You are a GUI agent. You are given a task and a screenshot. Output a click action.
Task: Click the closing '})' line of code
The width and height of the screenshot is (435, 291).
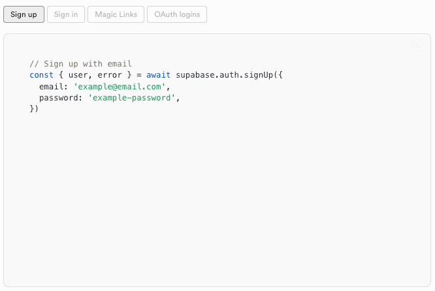(35, 109)
